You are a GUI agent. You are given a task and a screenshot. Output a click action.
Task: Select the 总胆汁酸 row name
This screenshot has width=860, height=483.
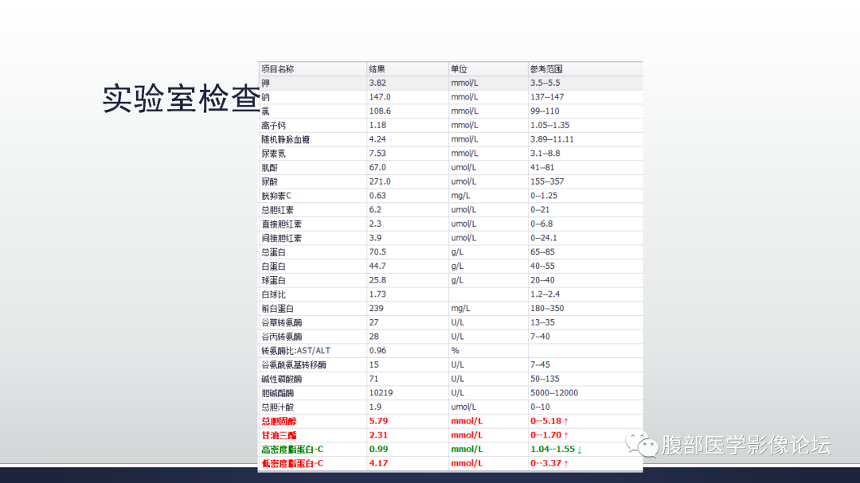point(278,407)
